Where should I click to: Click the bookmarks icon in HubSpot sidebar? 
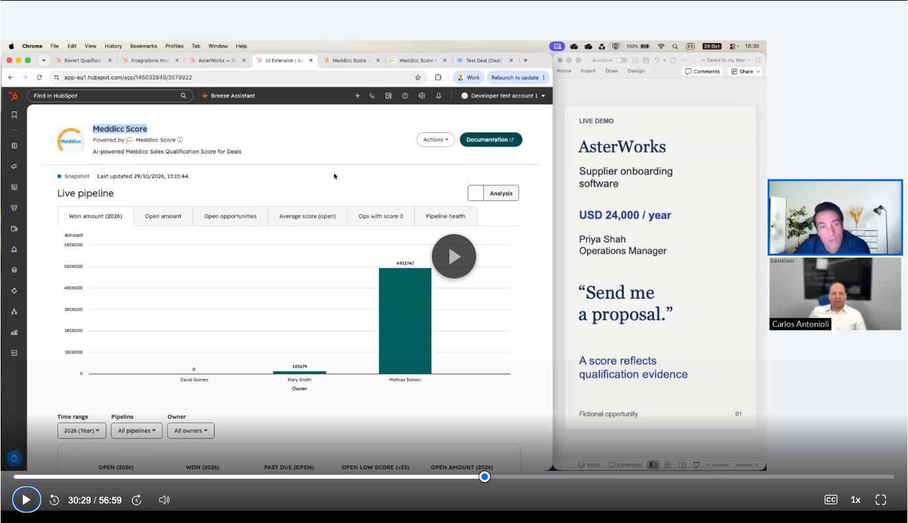[x=14, y=115]
